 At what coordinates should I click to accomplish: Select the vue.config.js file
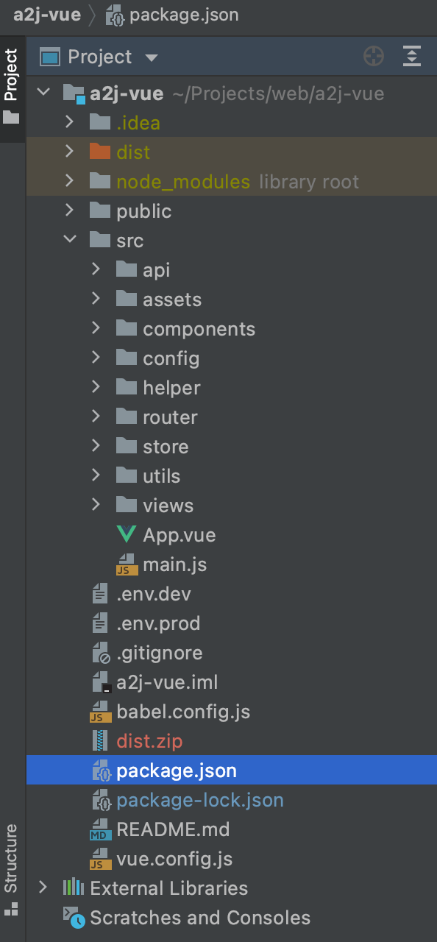coord(232,859)
